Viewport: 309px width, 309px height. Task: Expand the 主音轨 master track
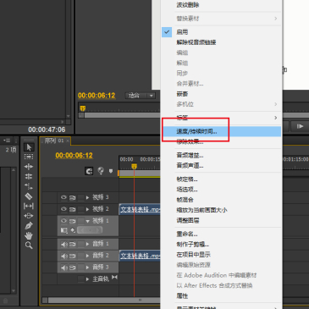click(x=87, y=279)
